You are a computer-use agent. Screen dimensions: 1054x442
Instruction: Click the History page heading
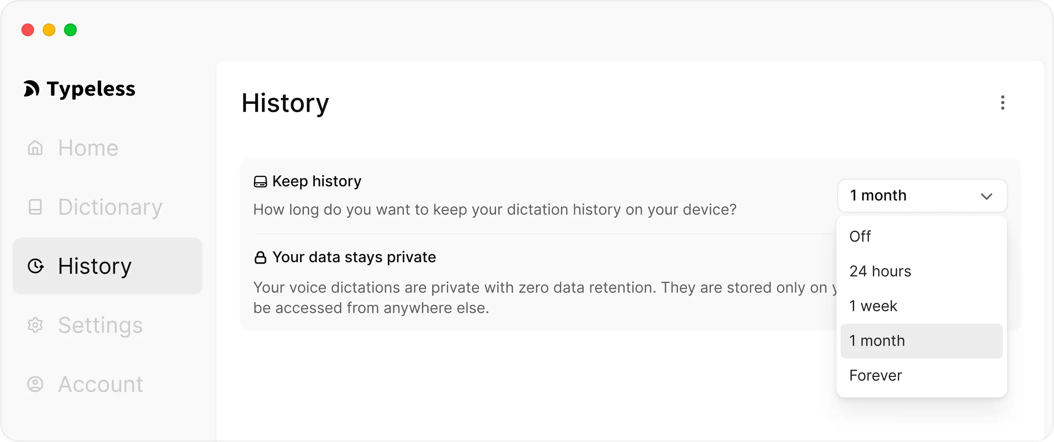285,103
